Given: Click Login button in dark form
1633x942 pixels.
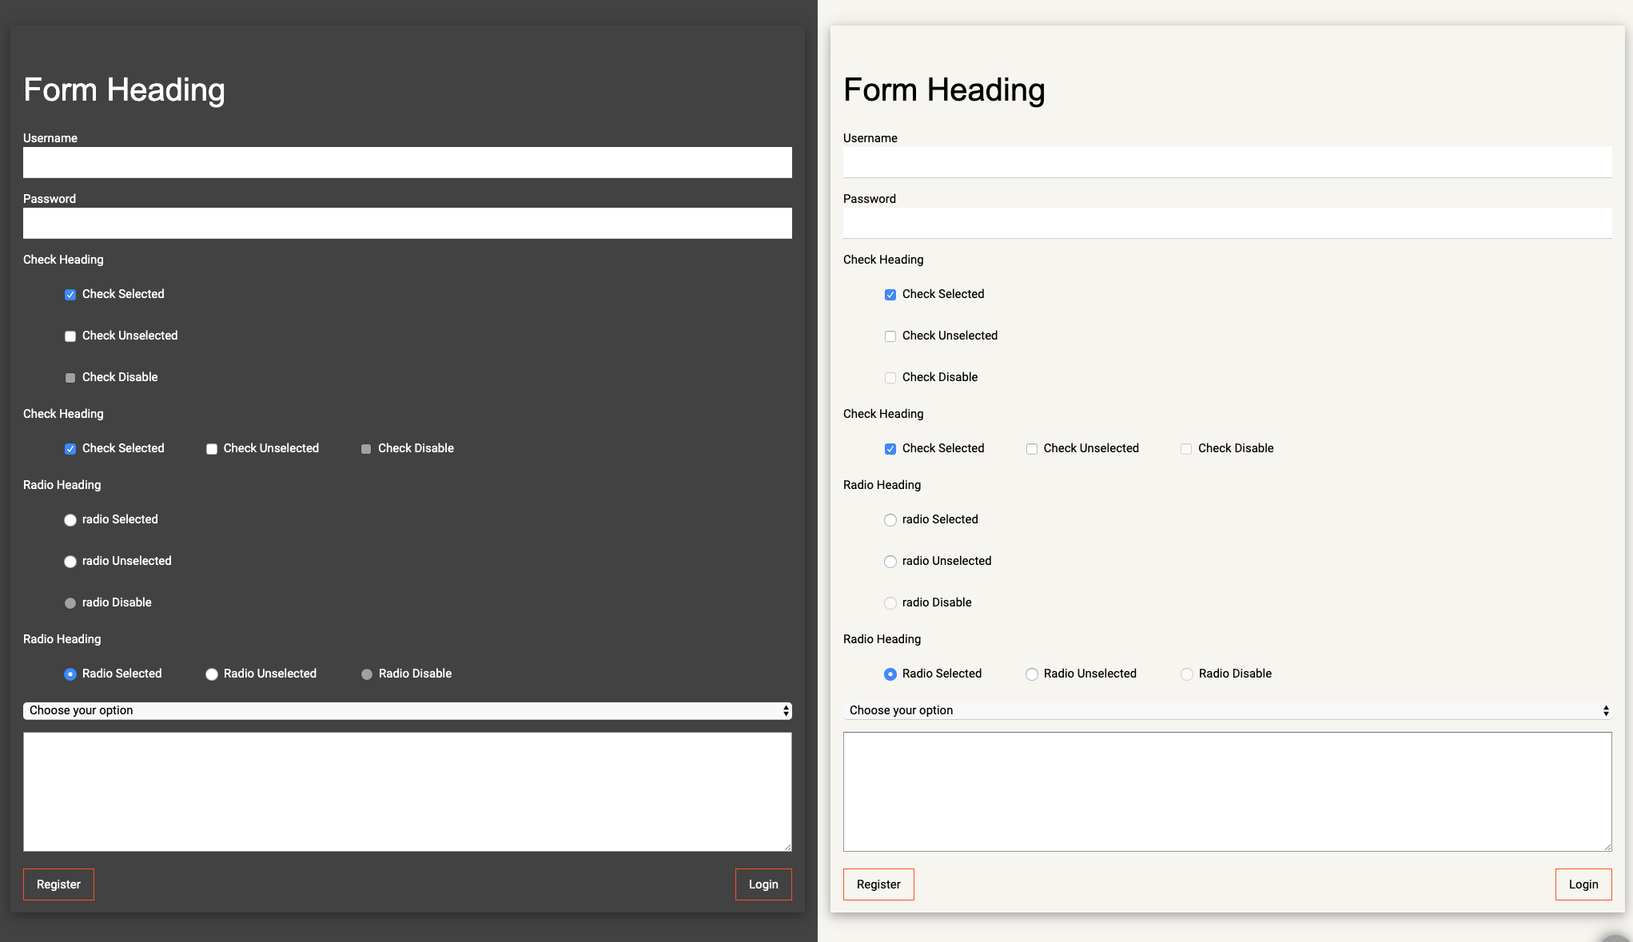Looking at the screenshot, I should click(763, 884).
